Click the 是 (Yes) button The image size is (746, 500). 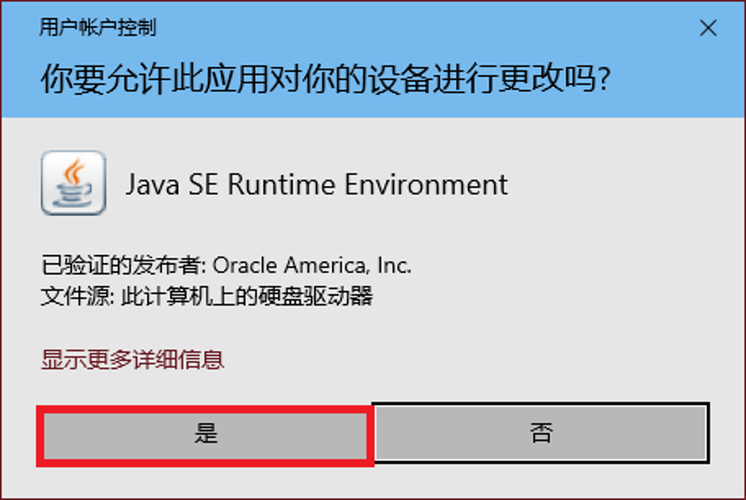(205, 436)
